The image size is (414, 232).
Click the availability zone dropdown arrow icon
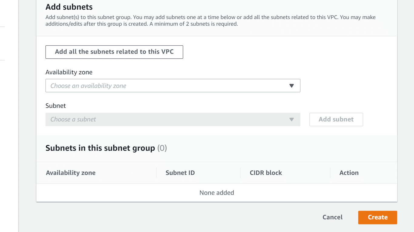click(292, 86)
